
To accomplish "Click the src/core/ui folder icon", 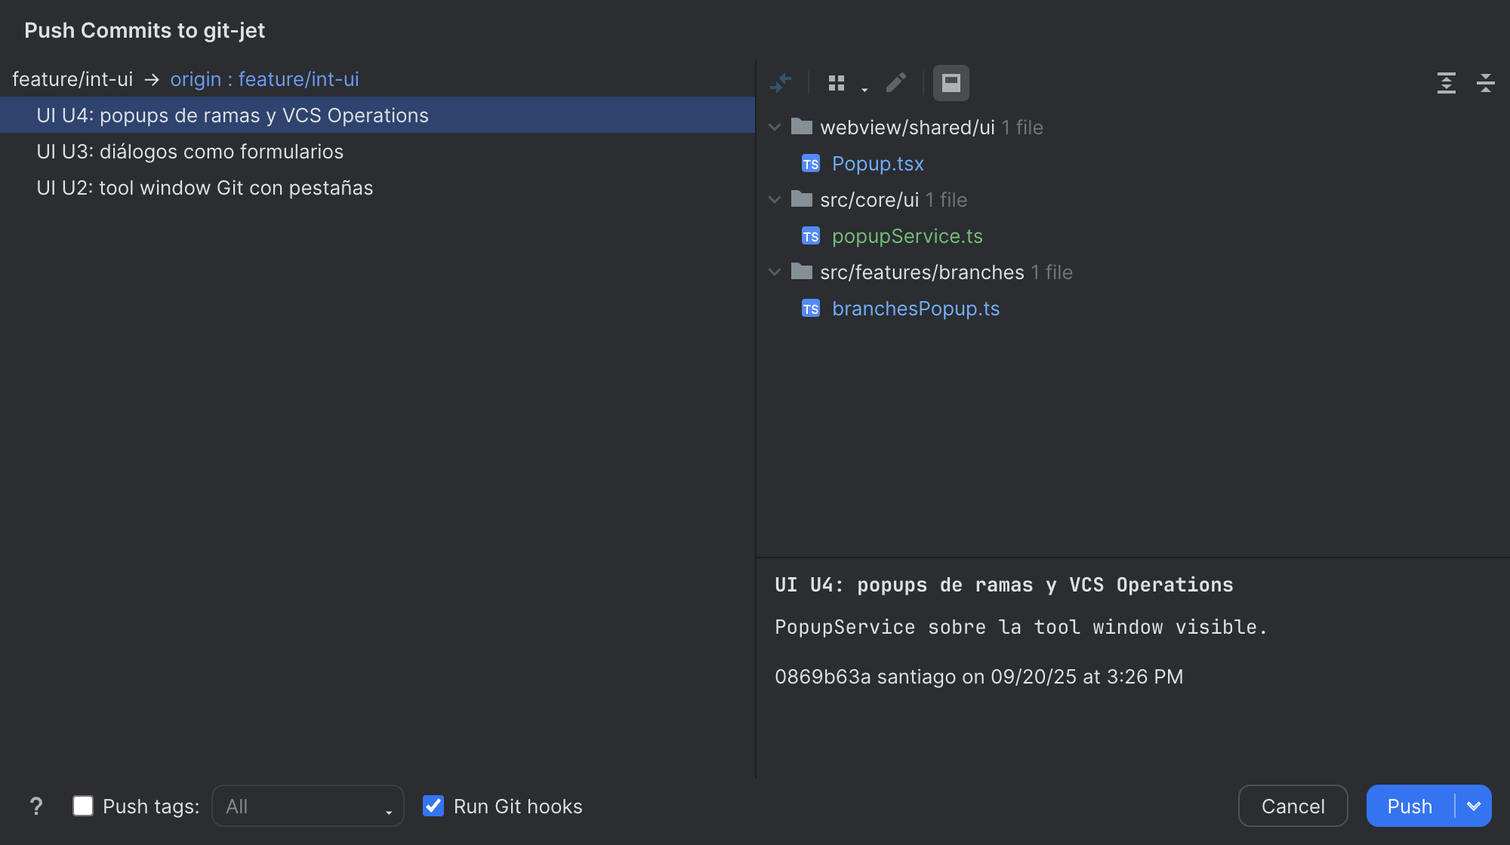I will 802,199.
